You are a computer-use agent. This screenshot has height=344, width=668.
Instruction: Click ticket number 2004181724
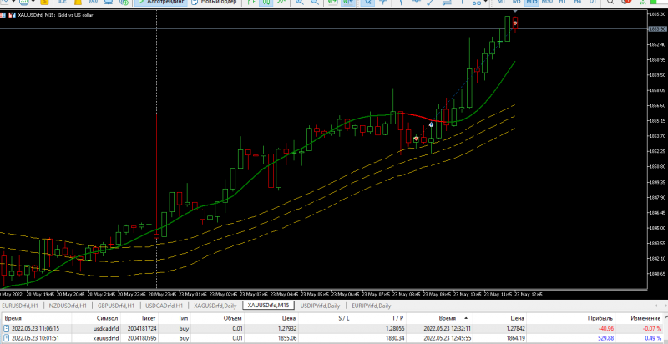pos(141,329)
